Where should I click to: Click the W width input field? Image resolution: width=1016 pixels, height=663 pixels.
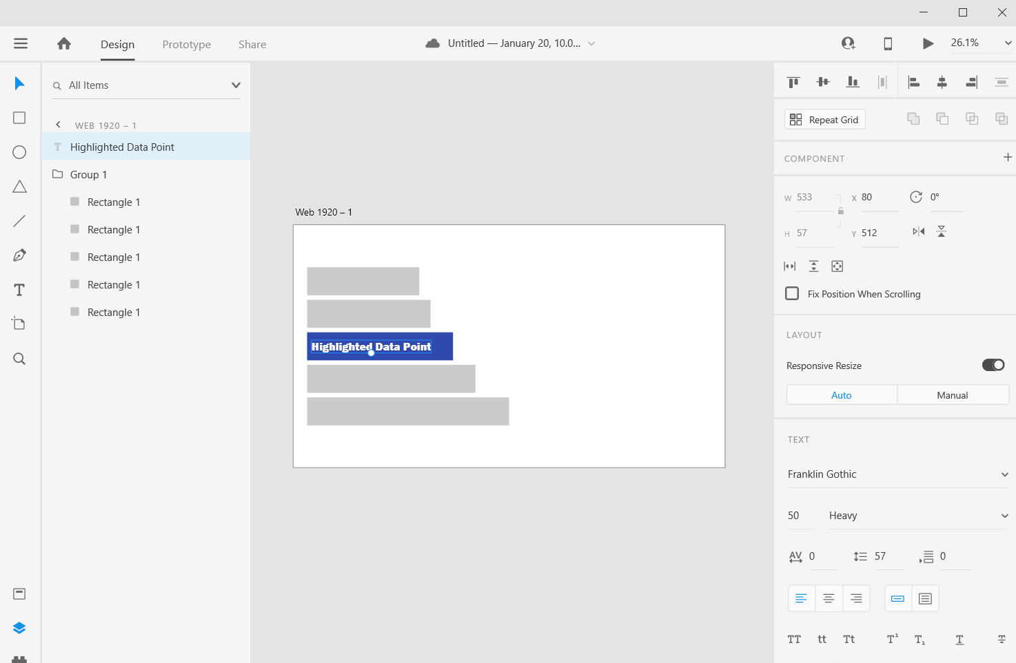(x=813, y=197)
